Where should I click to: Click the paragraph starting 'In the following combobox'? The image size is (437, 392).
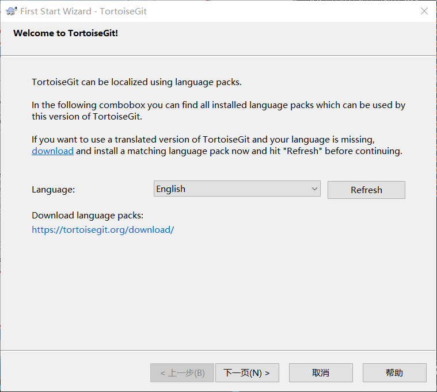coord(219,111)
